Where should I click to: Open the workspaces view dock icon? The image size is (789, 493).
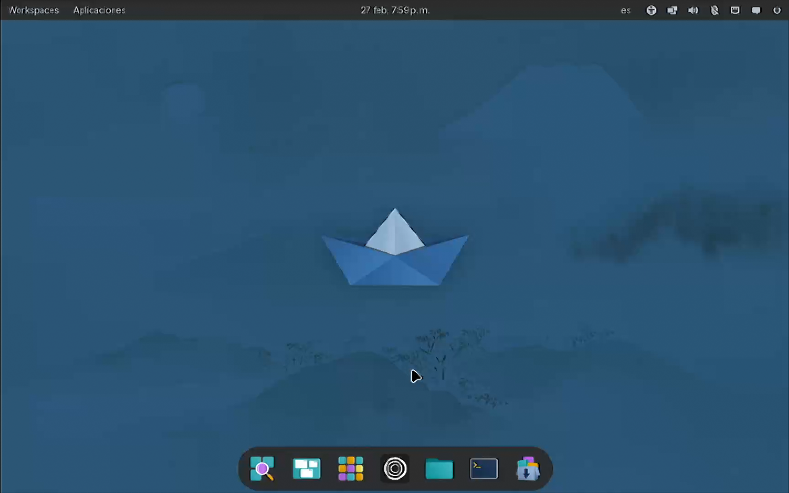(x=306, y=468)
